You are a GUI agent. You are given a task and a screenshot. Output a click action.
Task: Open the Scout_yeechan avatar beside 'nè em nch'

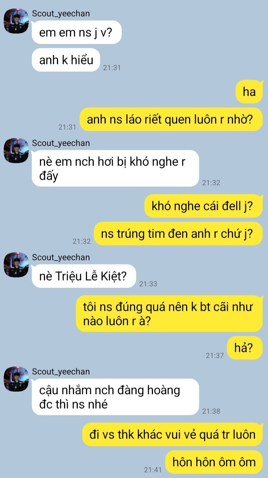pyautogui.click(x=16, y=150)
